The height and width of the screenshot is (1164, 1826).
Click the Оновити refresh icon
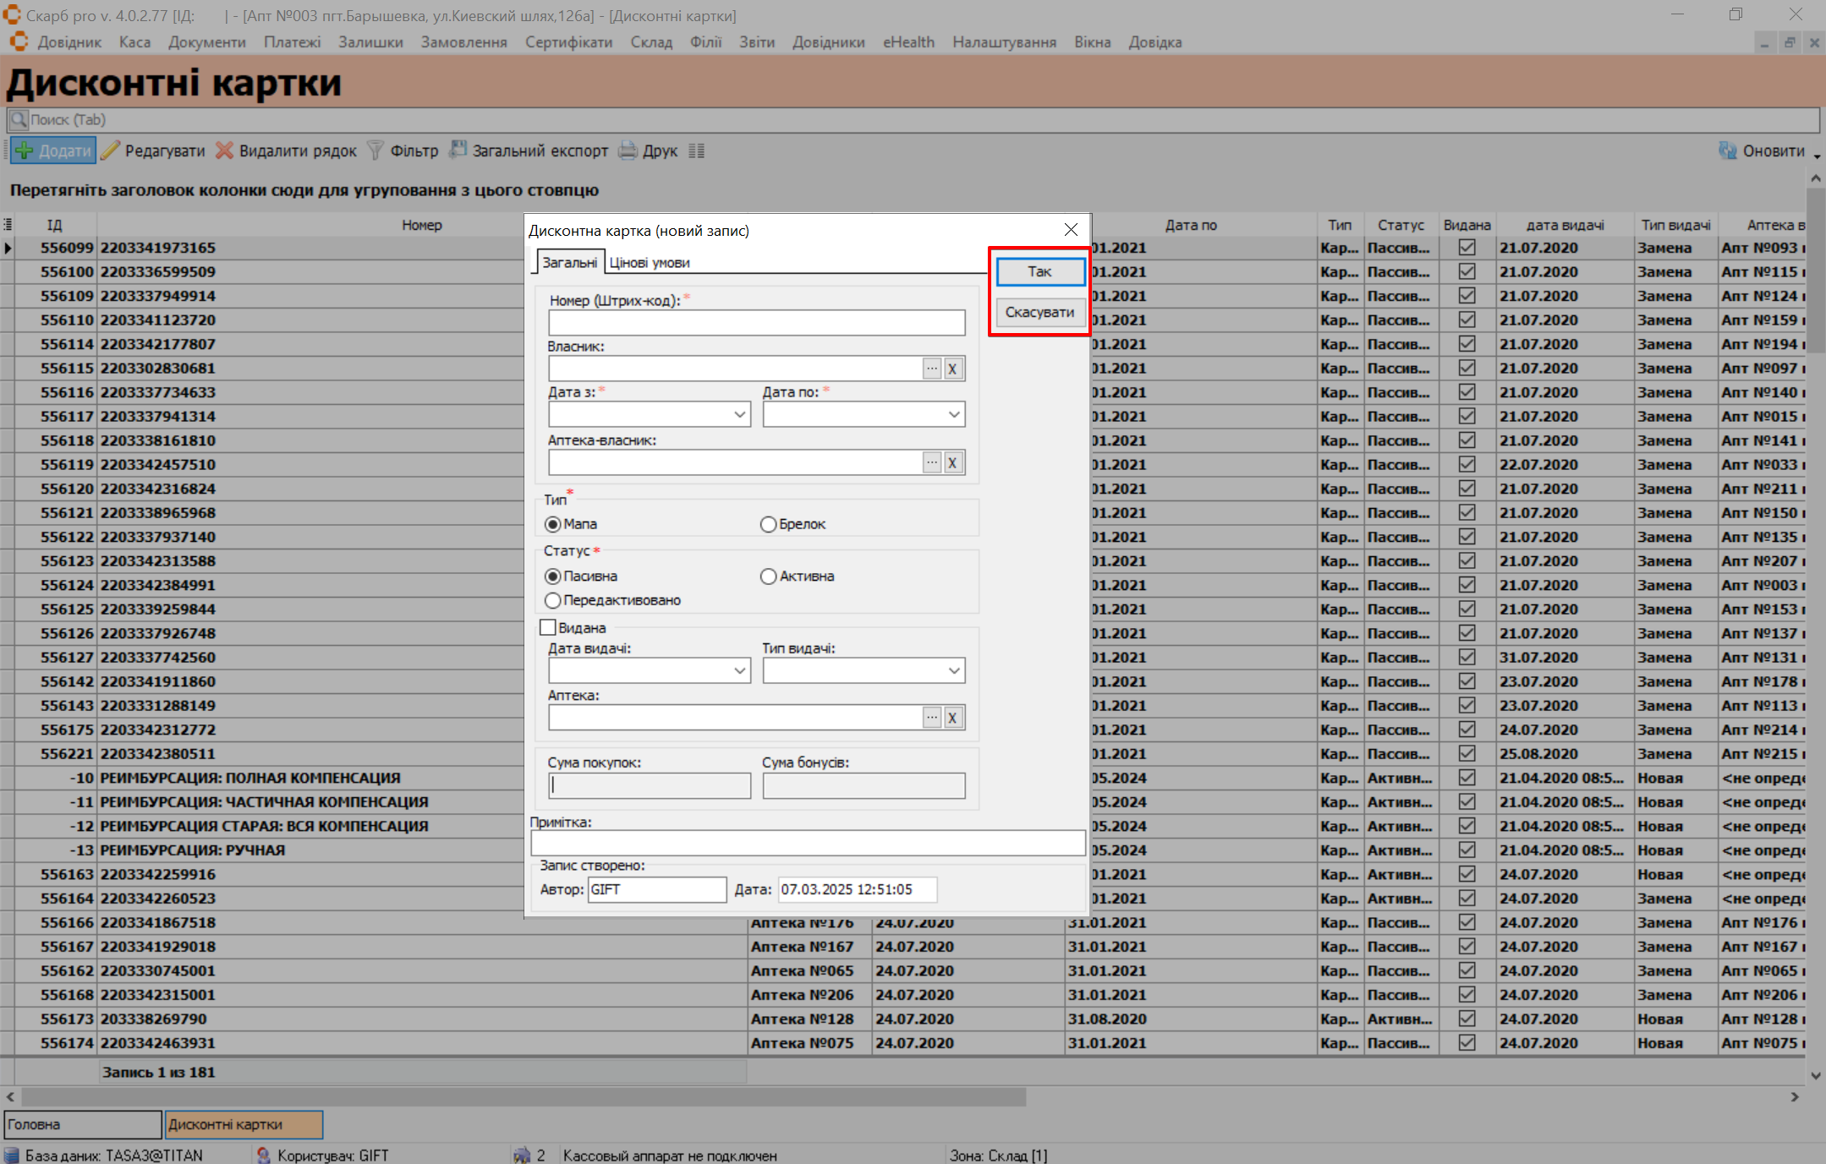point(1727,150)
